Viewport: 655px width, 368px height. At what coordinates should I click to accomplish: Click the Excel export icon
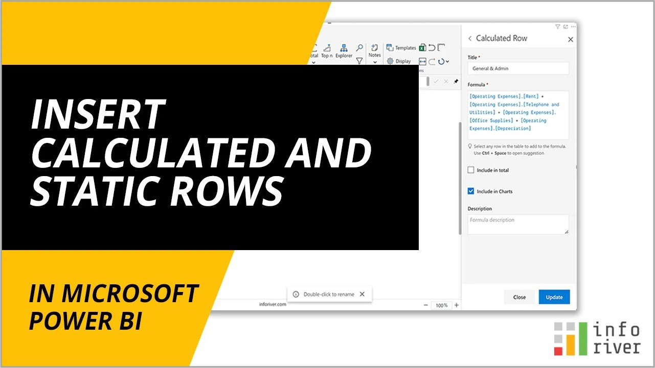pyautogui.click(x=423, y=47)
